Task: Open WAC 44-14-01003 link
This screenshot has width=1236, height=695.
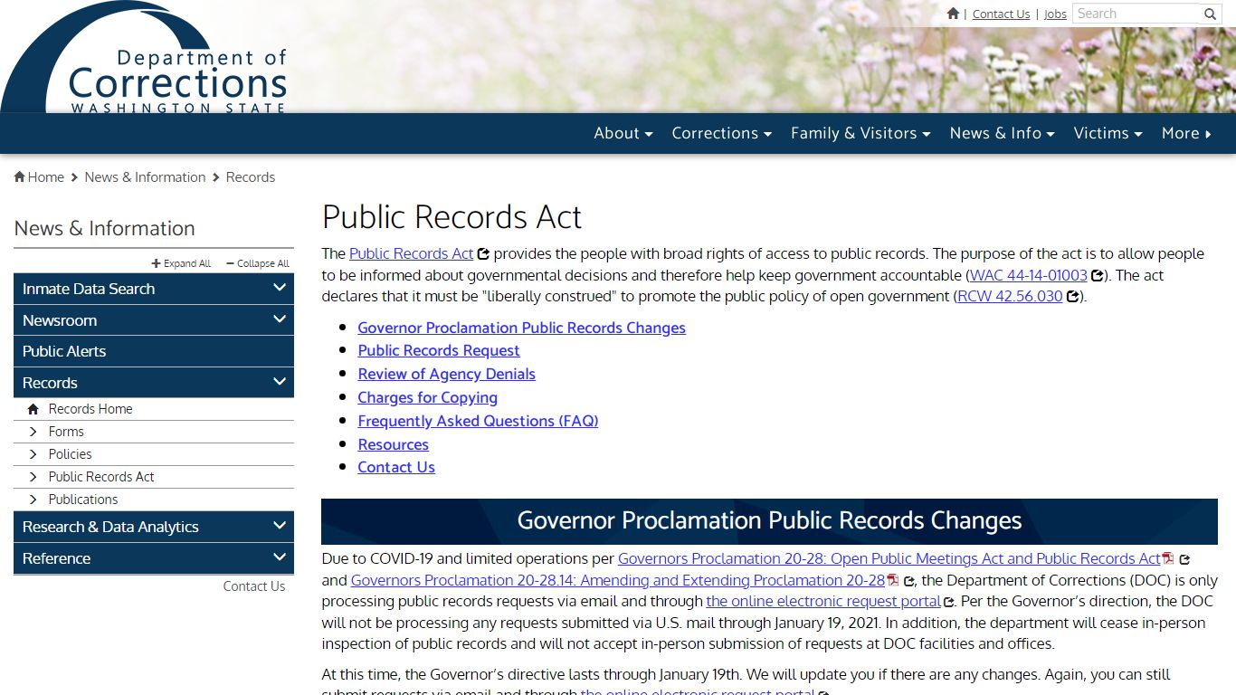Action: click(1029, 275)
